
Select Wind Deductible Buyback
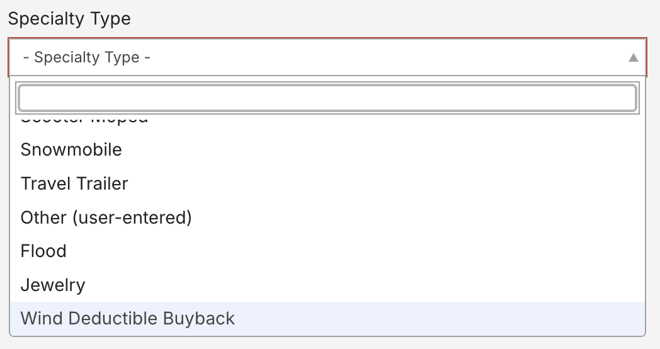point(128,319)
